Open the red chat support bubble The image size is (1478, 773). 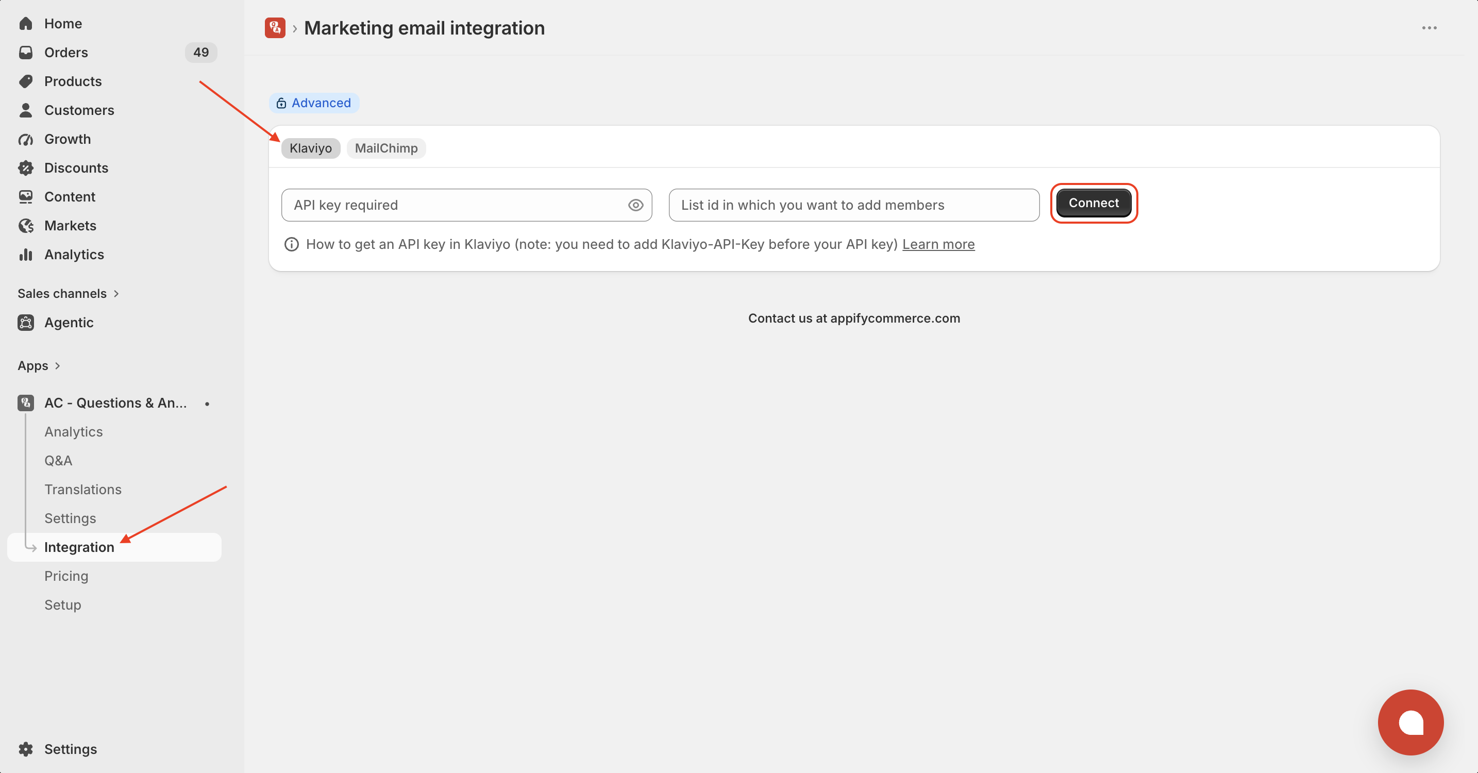pos(1410,722)
